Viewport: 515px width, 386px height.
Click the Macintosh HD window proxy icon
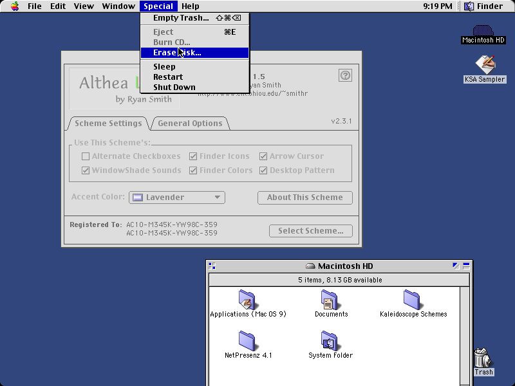310,266
